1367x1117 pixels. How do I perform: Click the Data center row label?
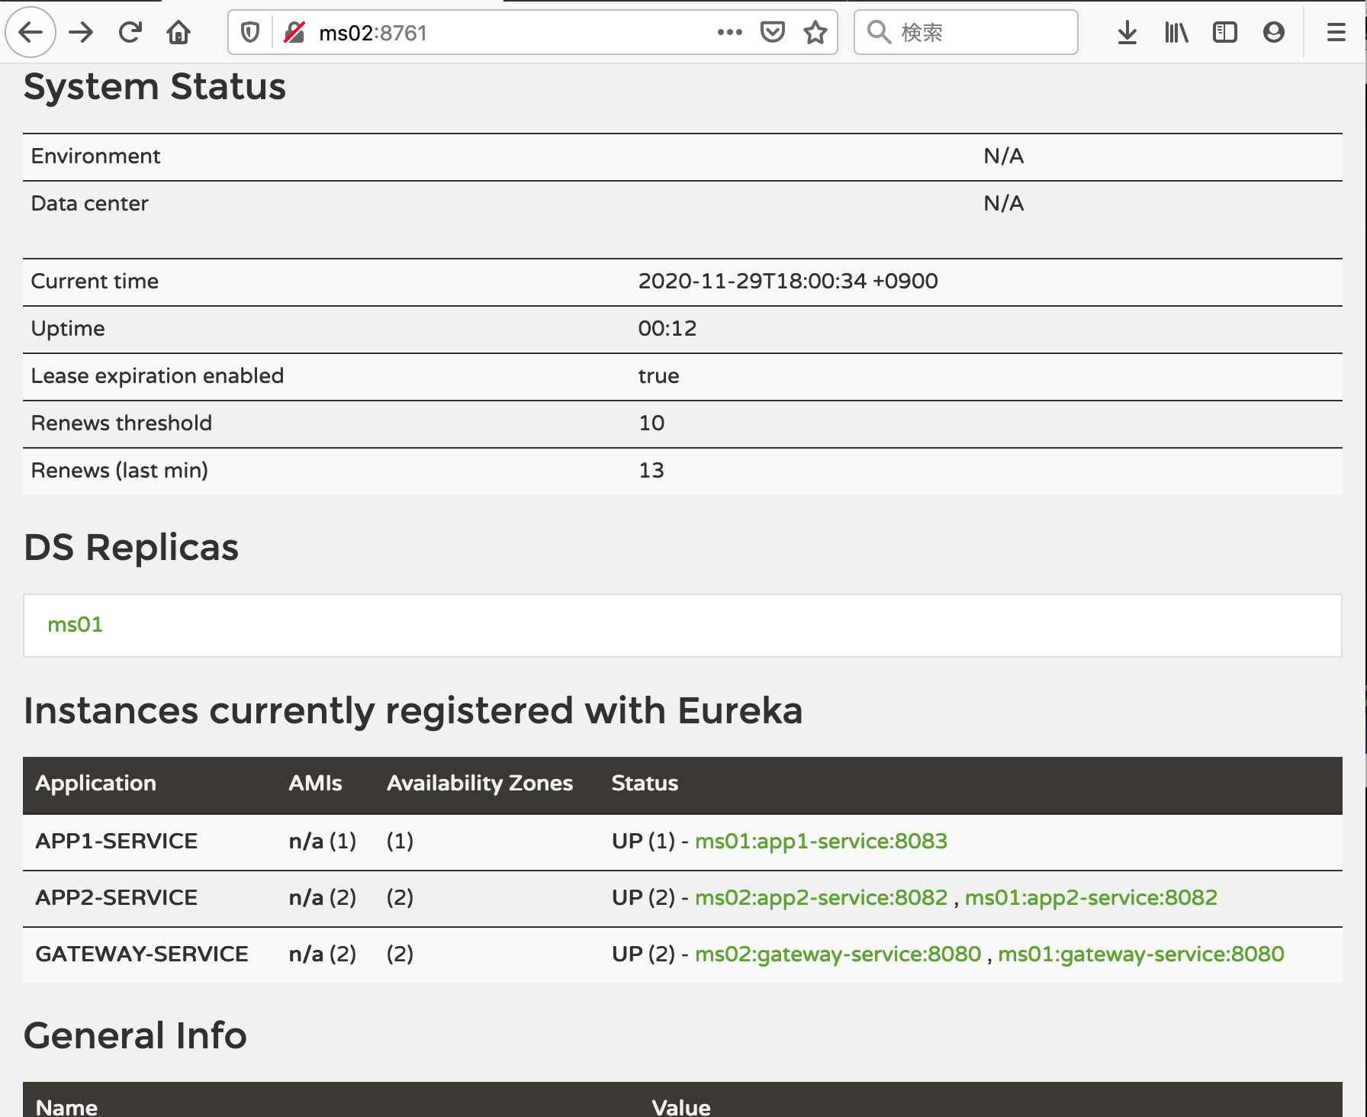pos(89,204)
